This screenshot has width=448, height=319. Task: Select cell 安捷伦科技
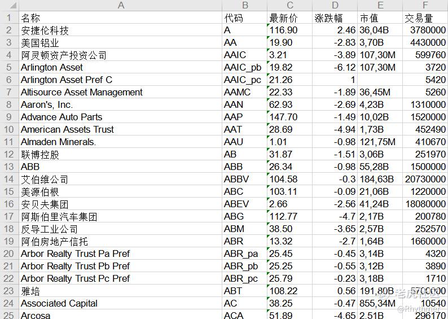click(120, 30)
